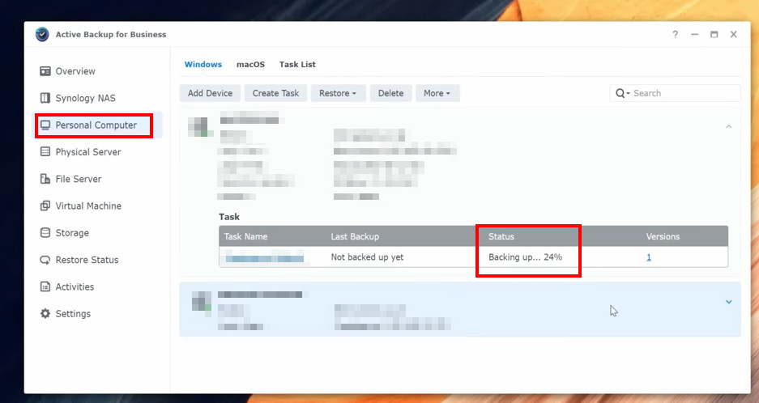
Task: Click the Physical Server icon
Action: (x=45, y=152)
